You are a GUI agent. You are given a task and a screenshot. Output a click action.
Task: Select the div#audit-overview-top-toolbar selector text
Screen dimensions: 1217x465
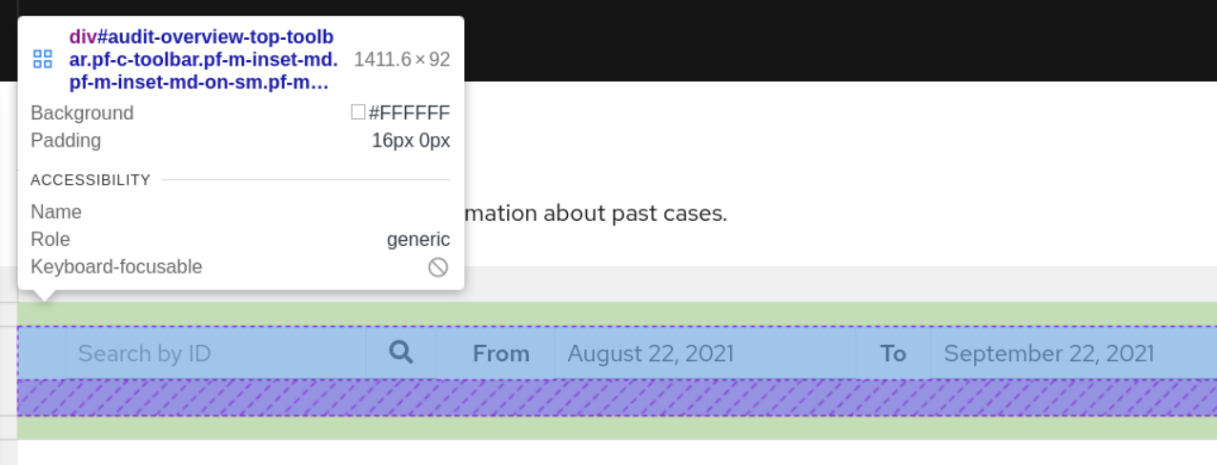click(x=203, y=59)
